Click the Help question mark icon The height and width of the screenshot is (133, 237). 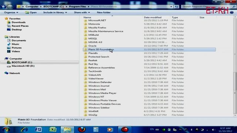(x=232, y=12)
